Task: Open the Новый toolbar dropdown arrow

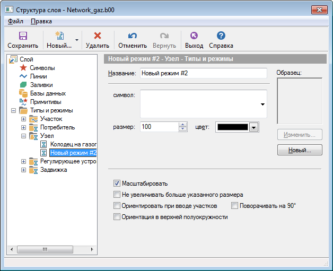Action: pos(77,40)
